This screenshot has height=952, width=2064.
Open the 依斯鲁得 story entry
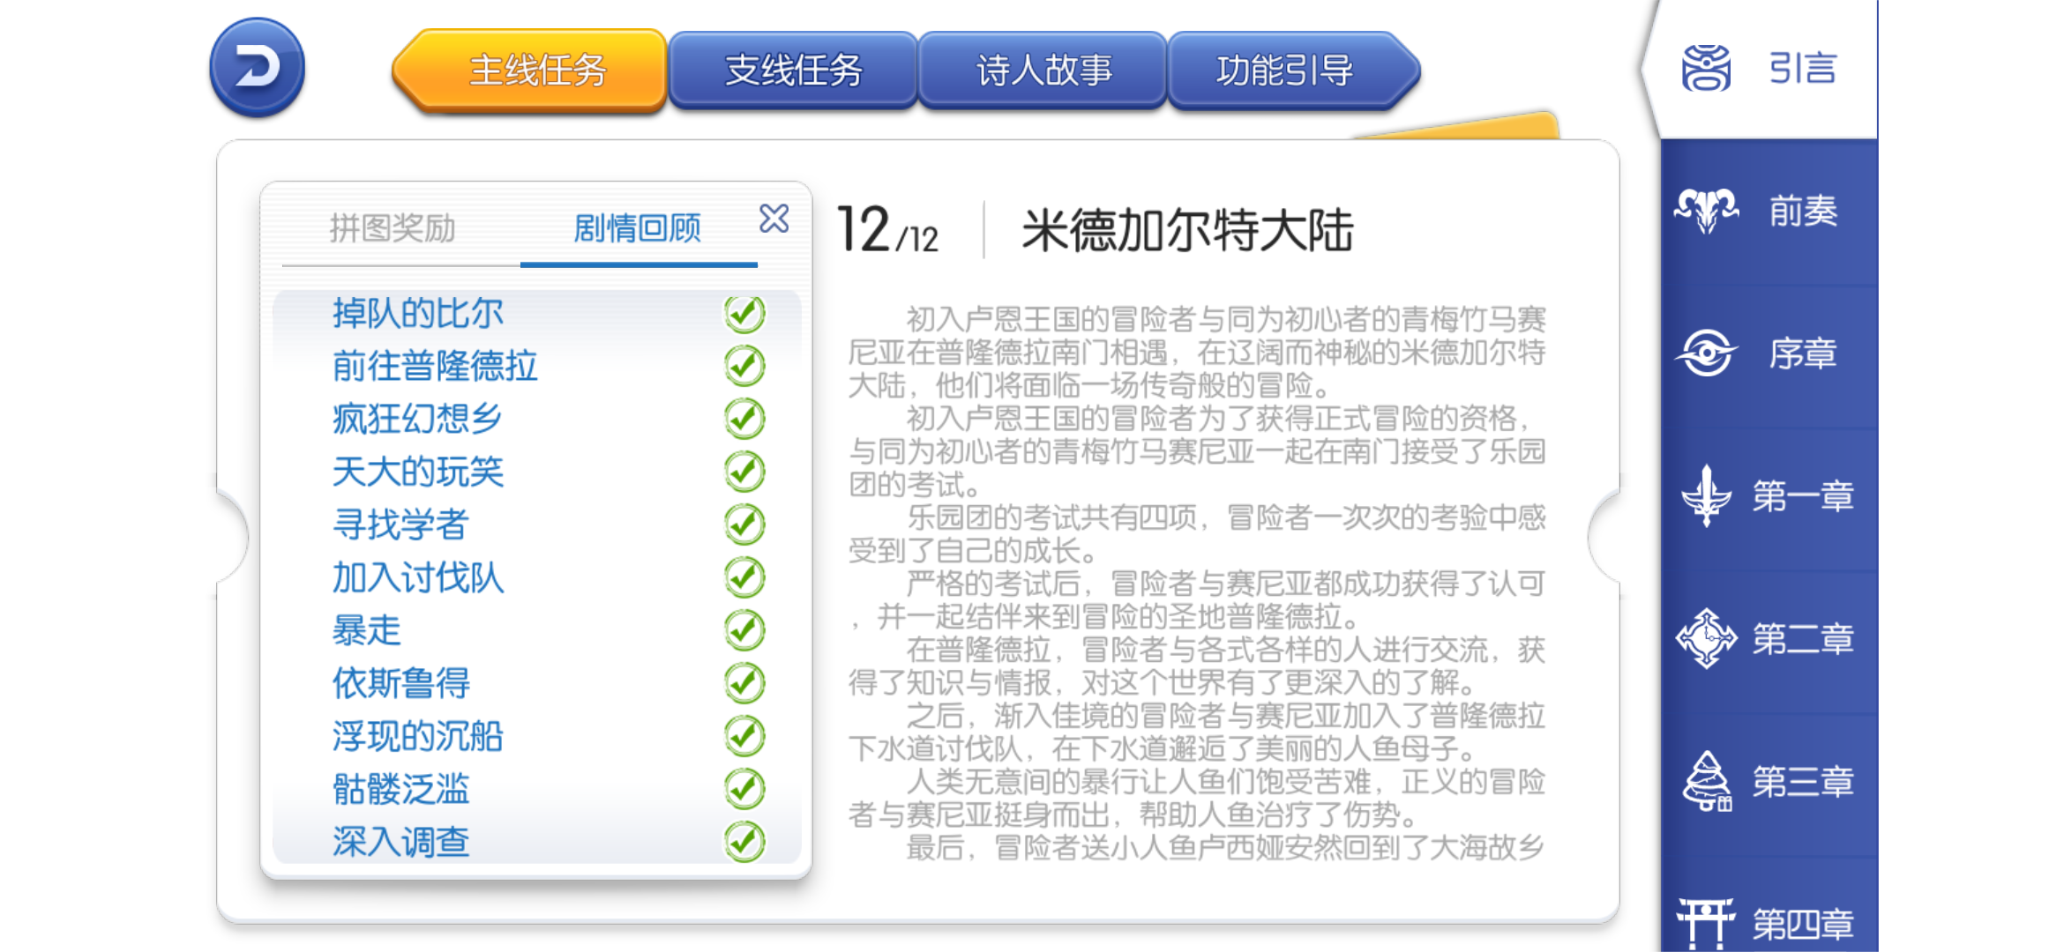pyautogui.click(x=400, y=684)
